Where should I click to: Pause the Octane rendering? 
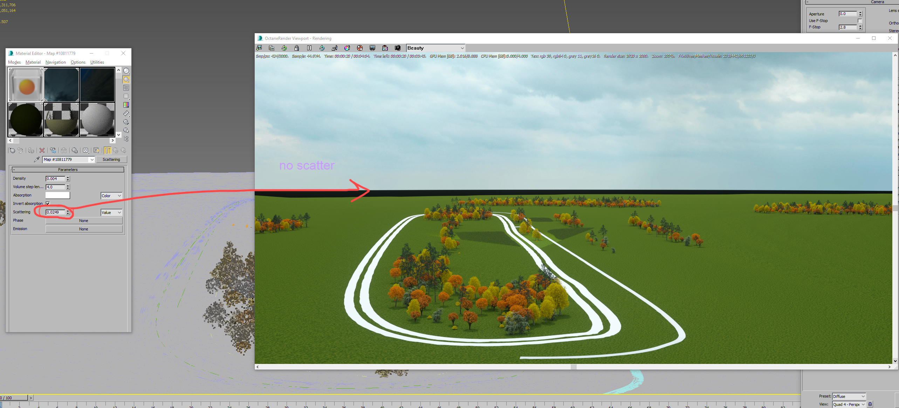coord(309,48)
